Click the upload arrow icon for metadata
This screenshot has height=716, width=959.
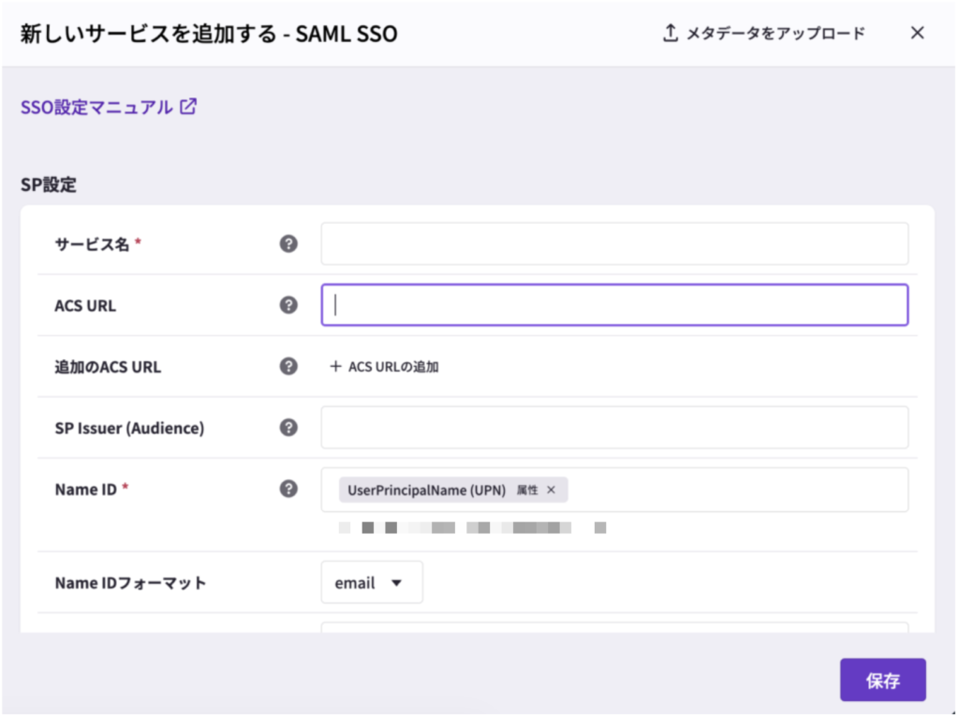coord(670,33)
